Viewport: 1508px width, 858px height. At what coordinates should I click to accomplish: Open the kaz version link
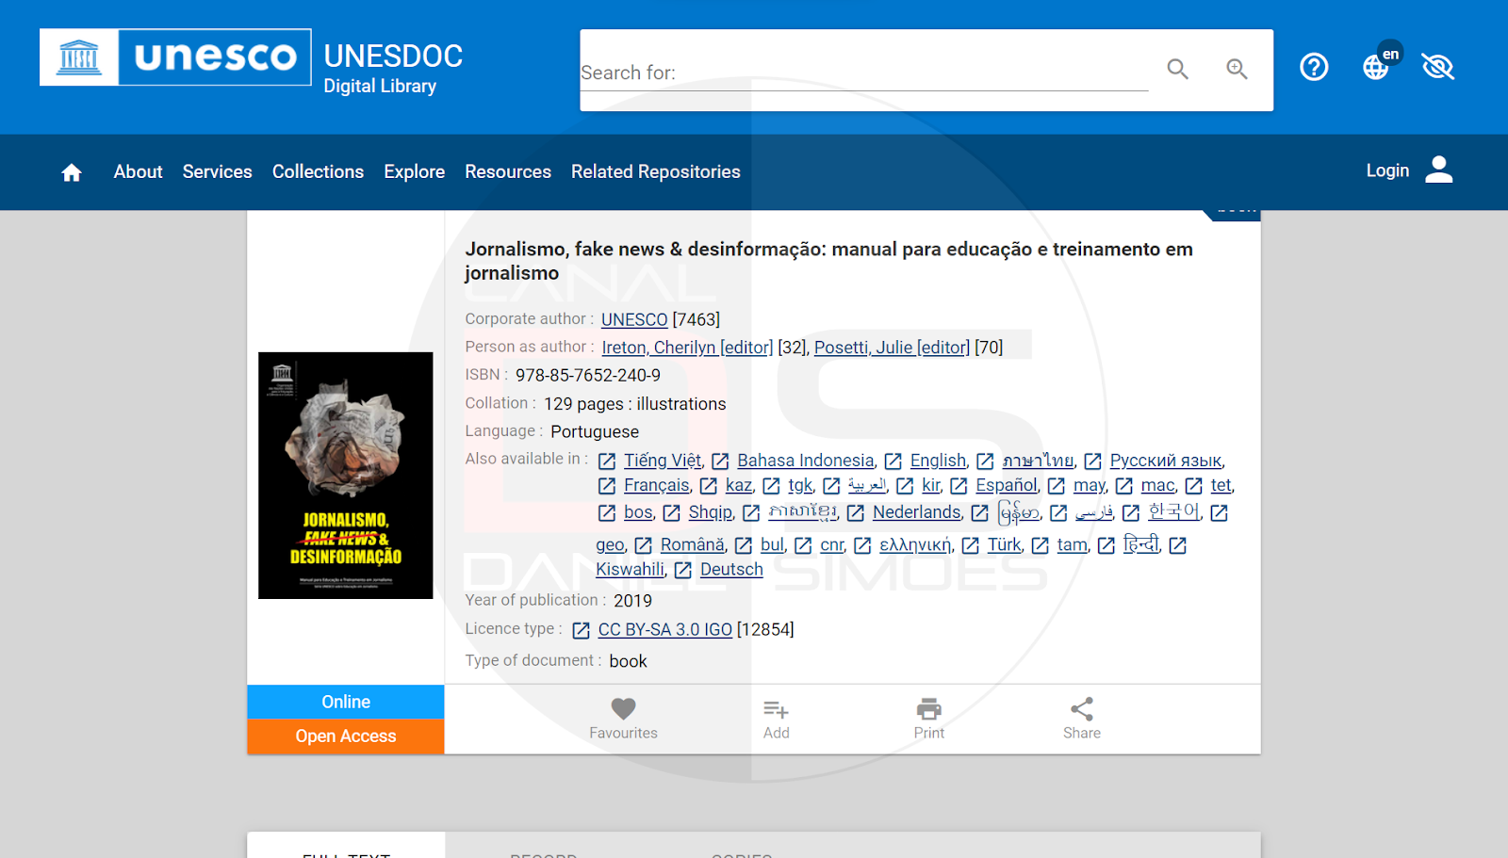739,485
